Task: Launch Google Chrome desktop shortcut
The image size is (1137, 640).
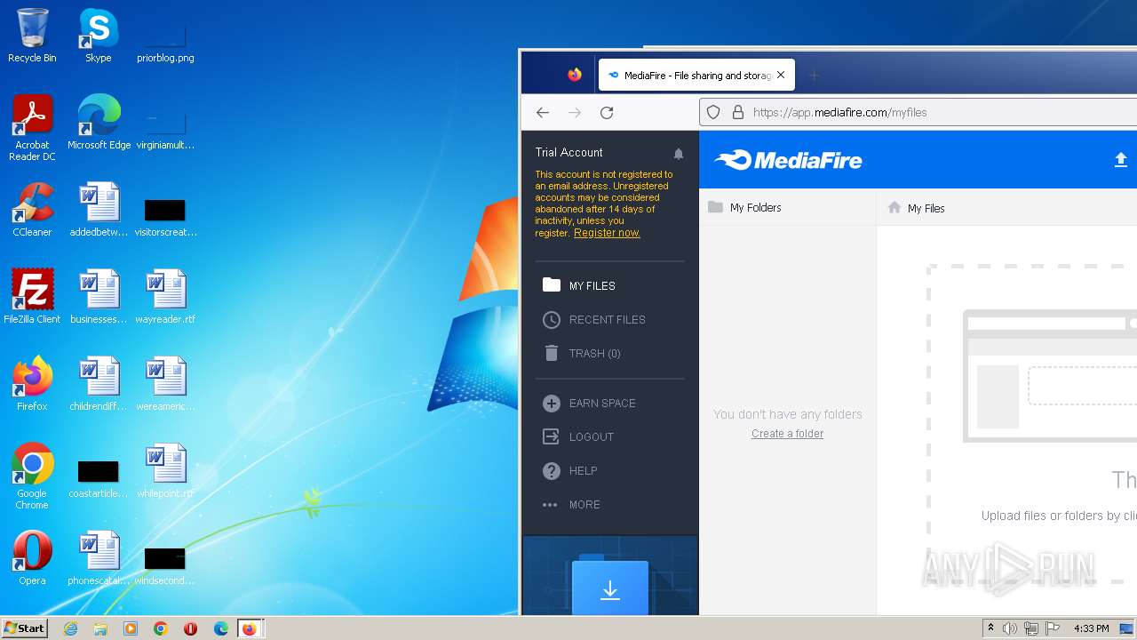Action: tap(32, 476)
